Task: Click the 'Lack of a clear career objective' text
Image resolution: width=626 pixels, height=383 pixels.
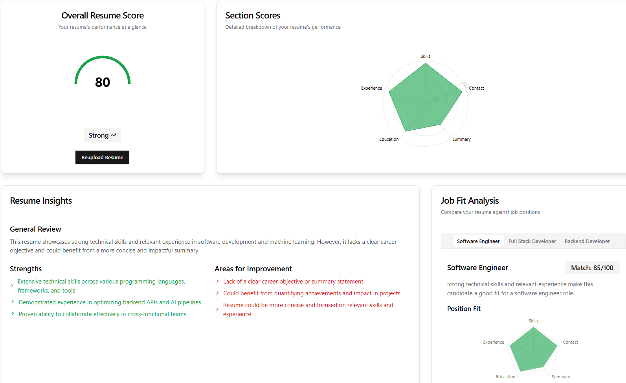Action: (293, 282)
